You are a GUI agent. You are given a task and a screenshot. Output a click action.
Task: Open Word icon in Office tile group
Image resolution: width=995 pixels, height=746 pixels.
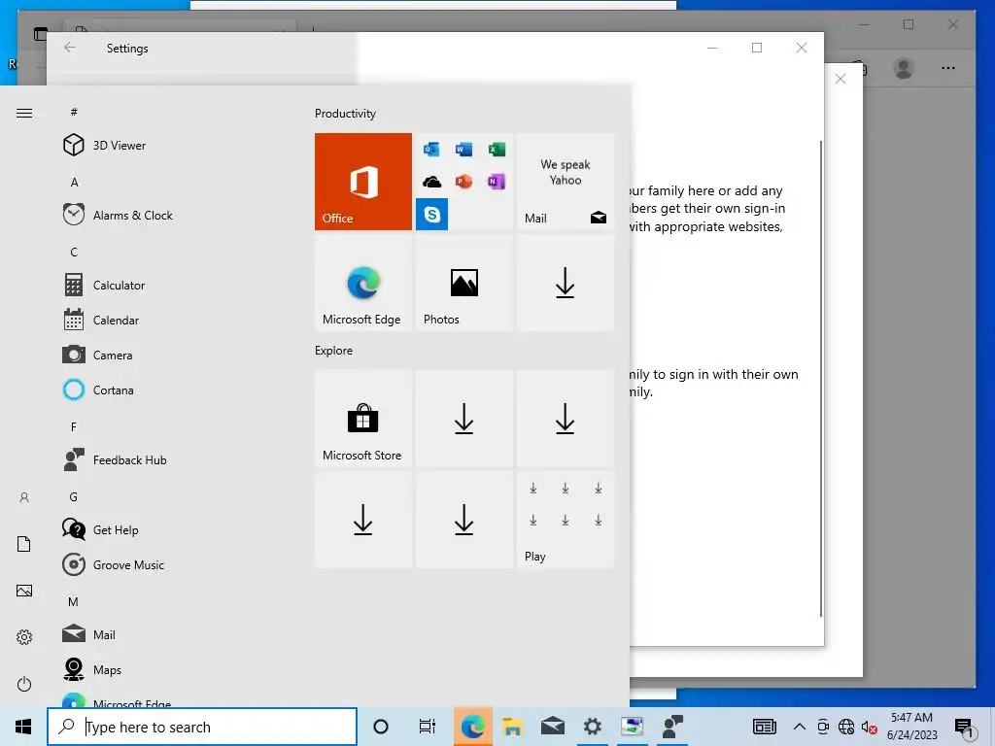pos(463,149)
